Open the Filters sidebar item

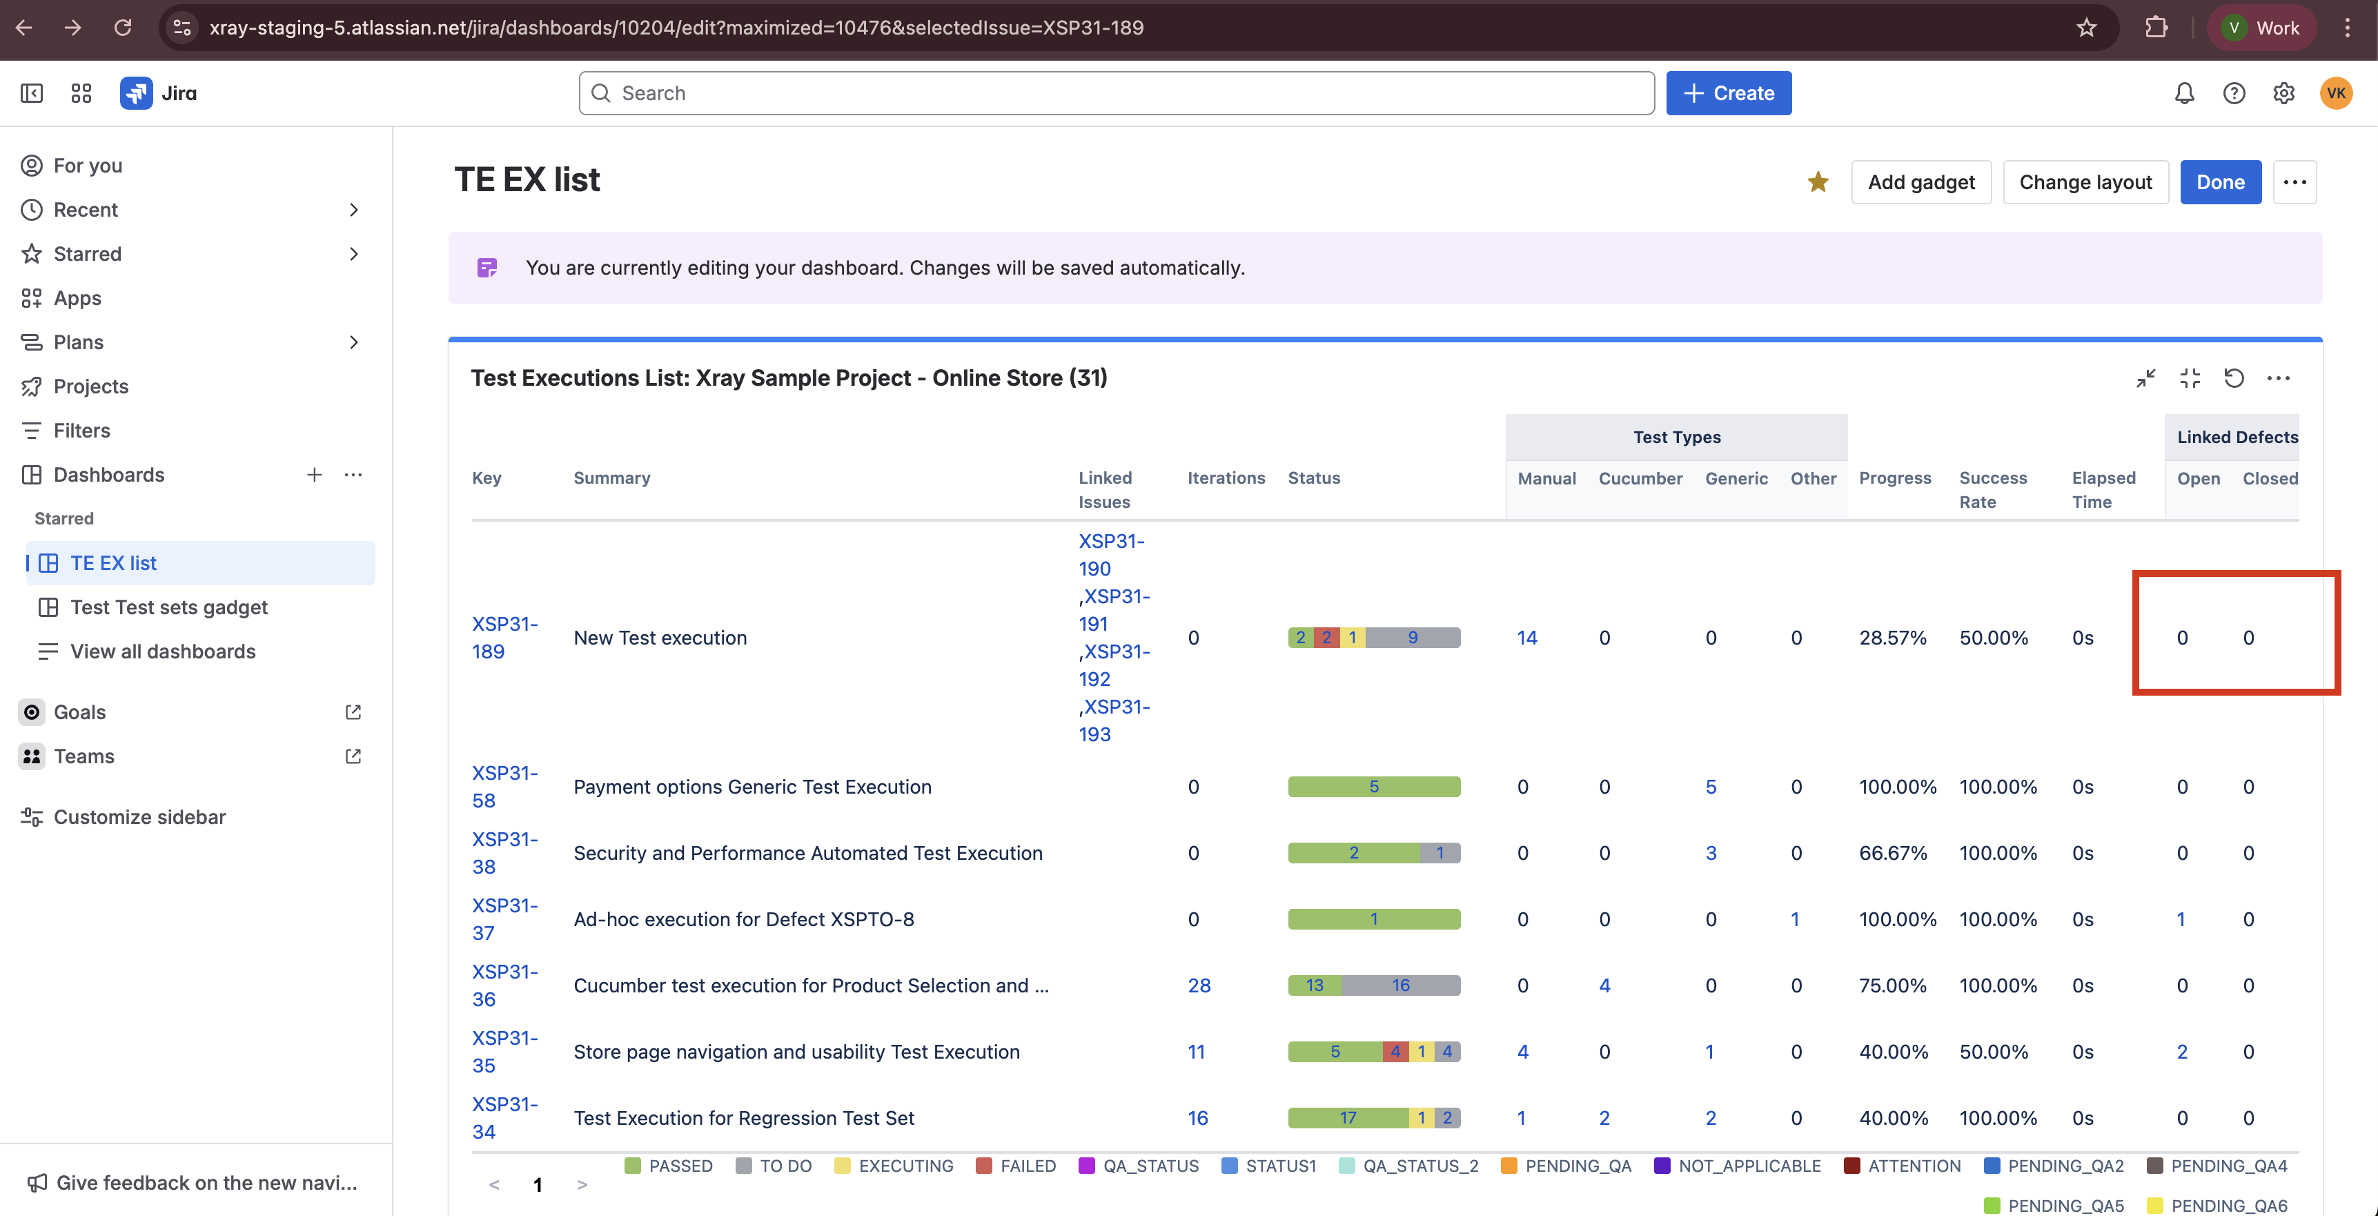81,430
